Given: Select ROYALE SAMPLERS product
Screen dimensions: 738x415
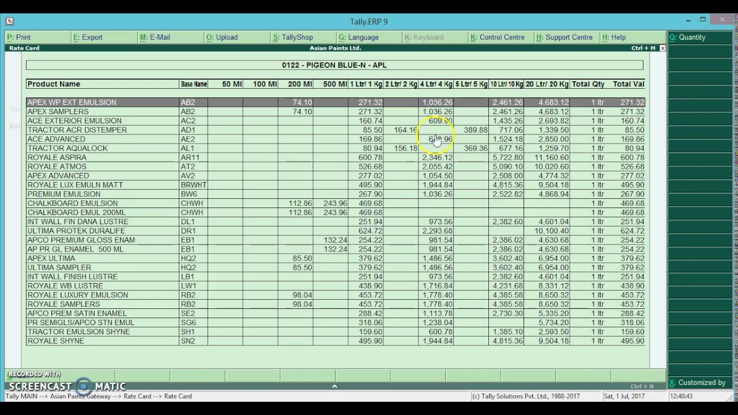Looking at the screenshot, I should [x=63, y=304].
